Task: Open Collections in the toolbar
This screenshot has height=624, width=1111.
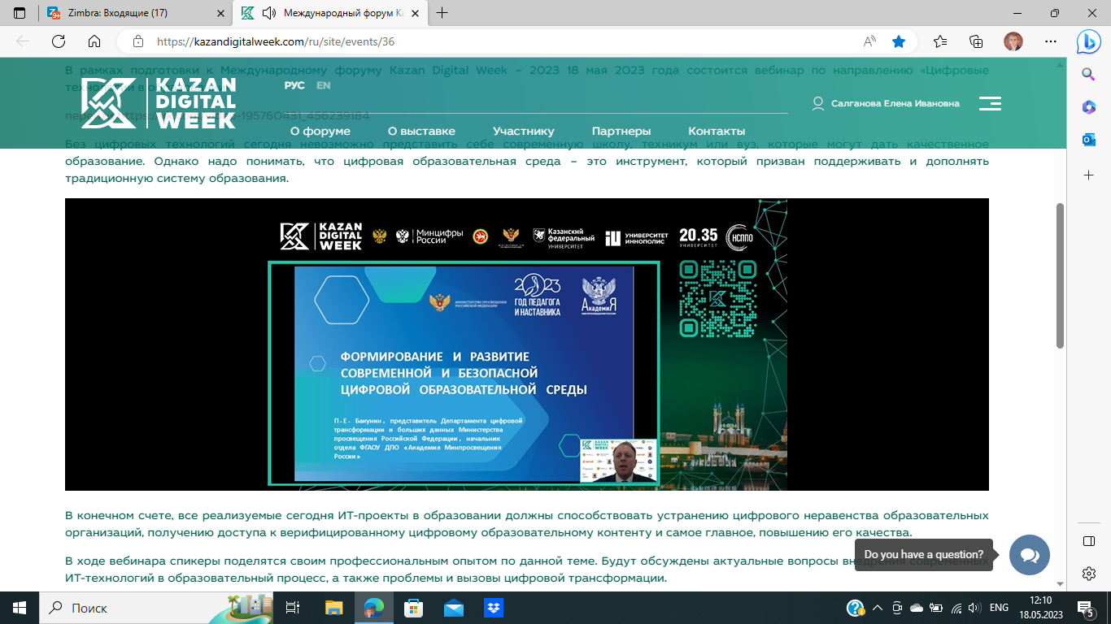Action: tap(977, 41)
